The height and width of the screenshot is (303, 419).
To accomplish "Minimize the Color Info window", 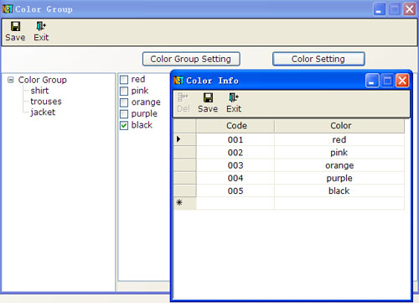I will click(x=372, y=81).
